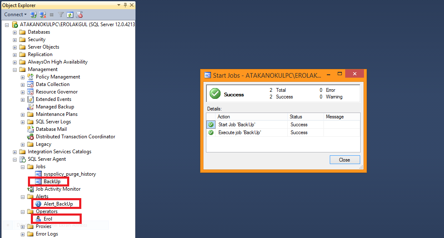Open Object Explorer window position dropdown arrow
Viewport: 444px width, 238px height.
tap(119, 5)
